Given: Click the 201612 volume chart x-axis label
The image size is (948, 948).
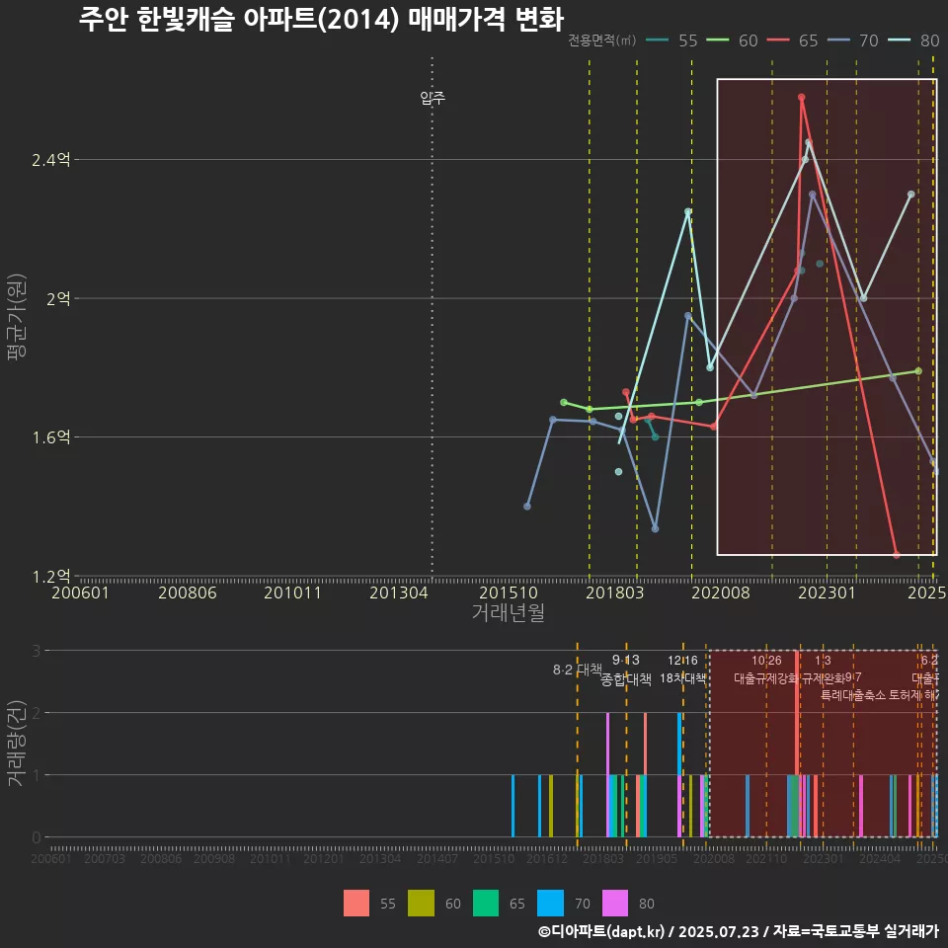Looking at the screenshot, I should (x=546, y=858).
